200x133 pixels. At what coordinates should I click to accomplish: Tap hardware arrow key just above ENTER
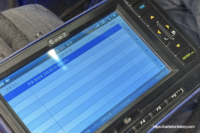(178, 45)
